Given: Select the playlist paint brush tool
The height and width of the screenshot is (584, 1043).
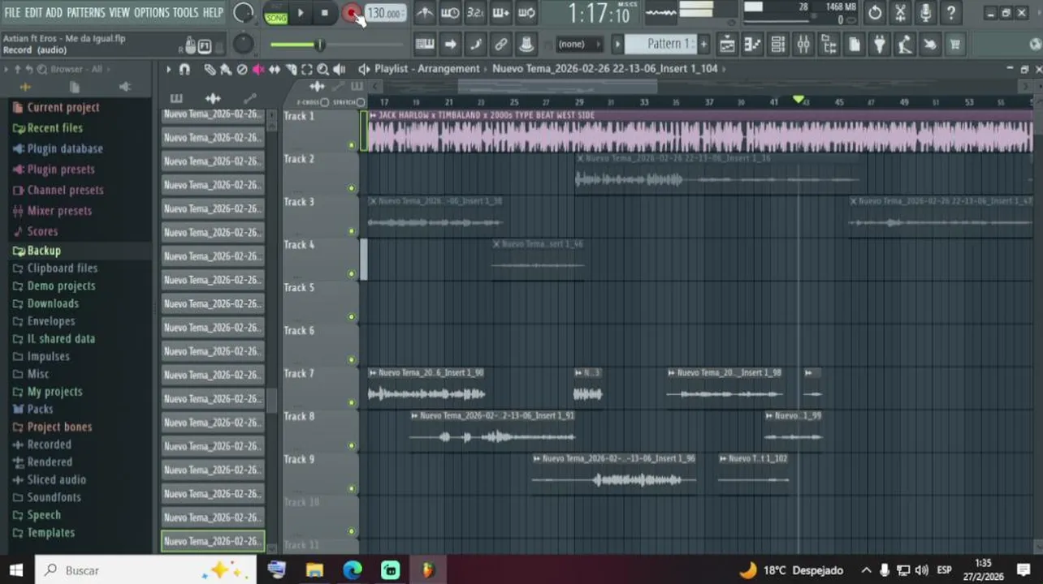Looking at the screenshot, I should [226, 70].
